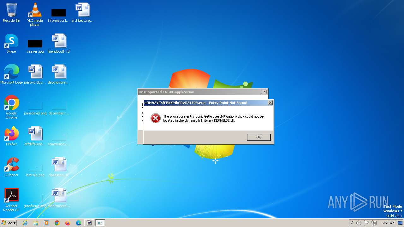Show hidden icons in the system tray
Viewport: 404px width, 227px height.
(x=352, y=223)
